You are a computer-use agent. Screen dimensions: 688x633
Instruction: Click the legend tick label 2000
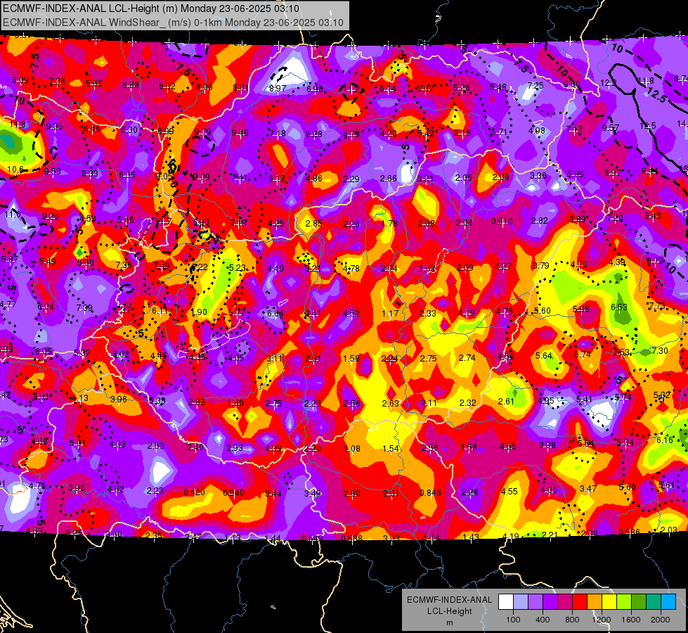tap(661, 620)
